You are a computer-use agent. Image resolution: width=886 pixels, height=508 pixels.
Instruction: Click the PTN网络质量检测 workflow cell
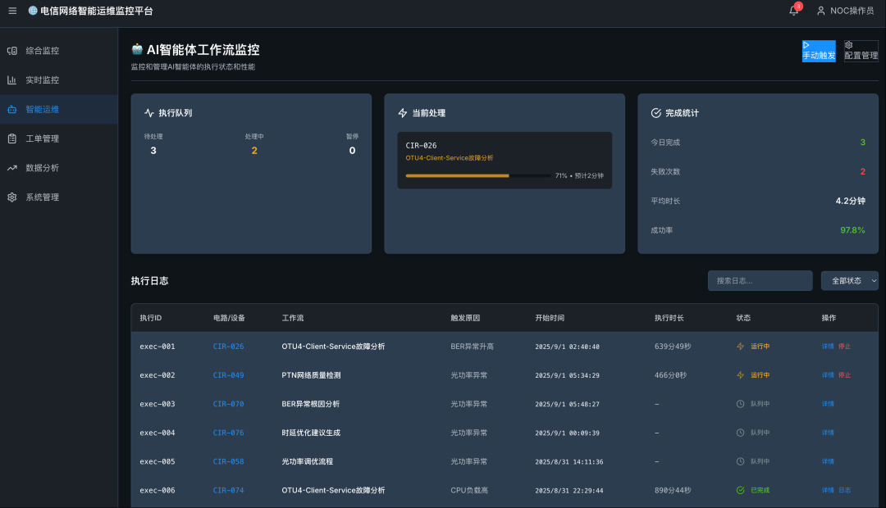(x=312, y=375)
